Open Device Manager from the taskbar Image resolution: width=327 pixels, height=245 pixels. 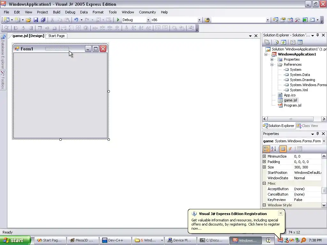pyautogui.click(x=181, y=241)
